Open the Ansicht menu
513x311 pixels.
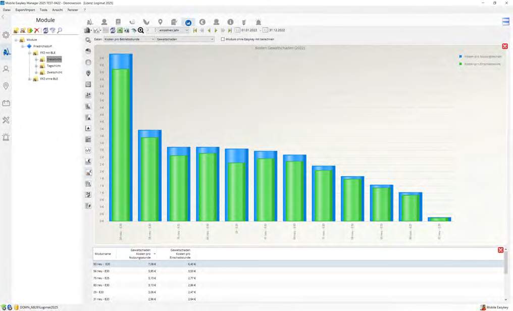[57, 10]
